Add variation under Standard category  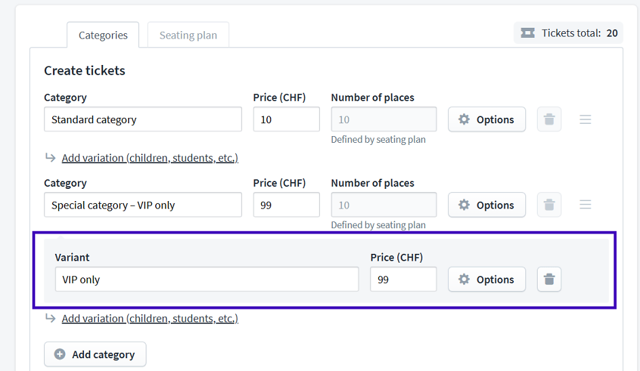click(x=150, y=158)
